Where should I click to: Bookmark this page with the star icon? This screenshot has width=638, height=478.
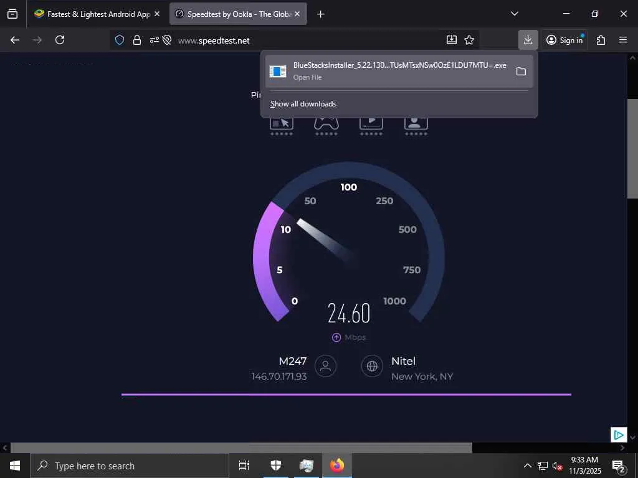point(469,40)
